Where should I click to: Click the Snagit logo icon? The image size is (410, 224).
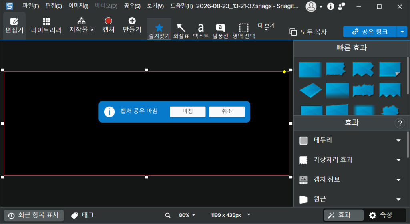(10, 6)
